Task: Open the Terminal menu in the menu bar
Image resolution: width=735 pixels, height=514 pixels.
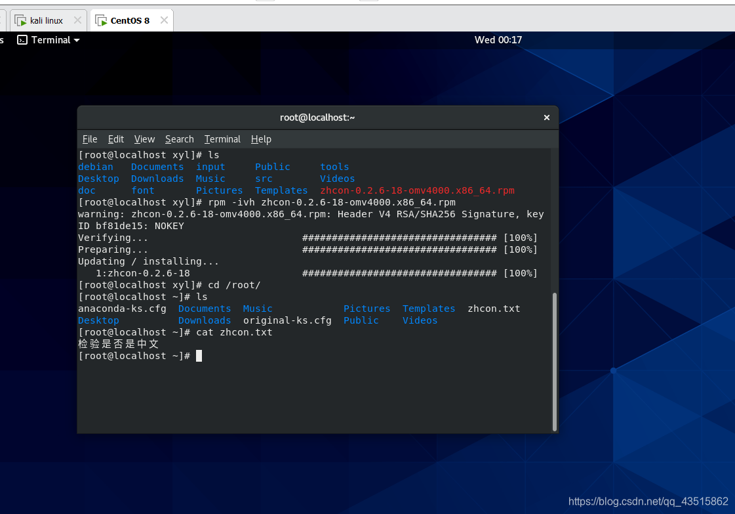Action: tap(222, 139)
